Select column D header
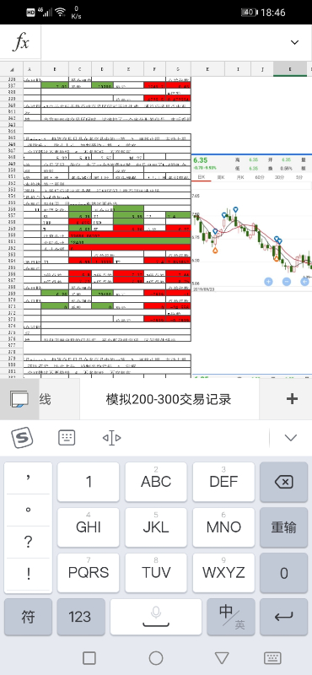The height and width of the screenshot is (675, 312). pos(102,69)
